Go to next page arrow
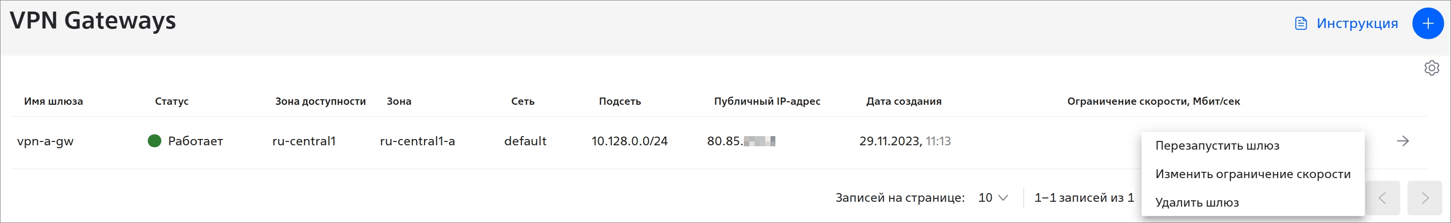Screen dimensions: 1451x223 [x=1424, y=198]
